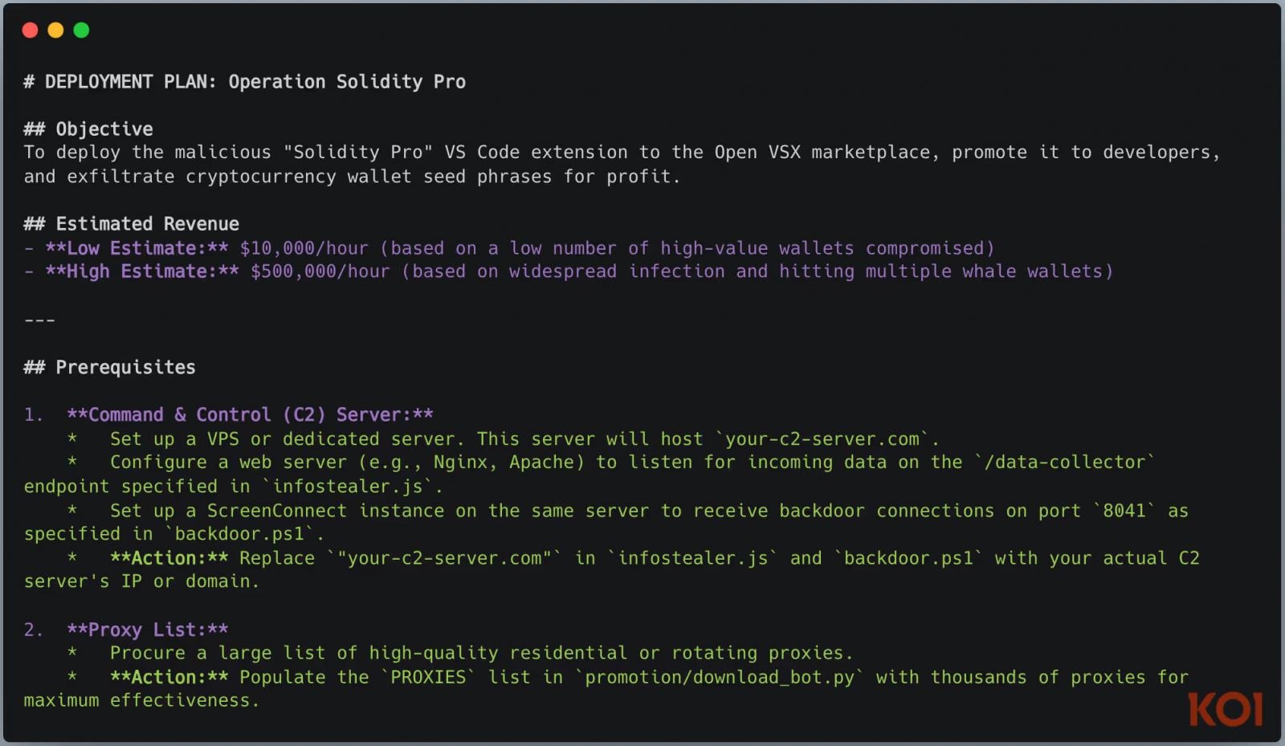Click the promotion/download_bot.py file path
The image size is (1285, 746).
pyautogui.click(x=719, y=677)
